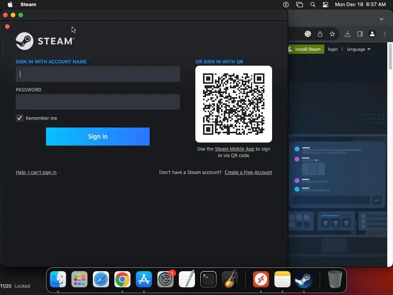This screenshot has width=393, height=295.
Task: Open the Steam menu in the menu bar
Action: [28, 5]
